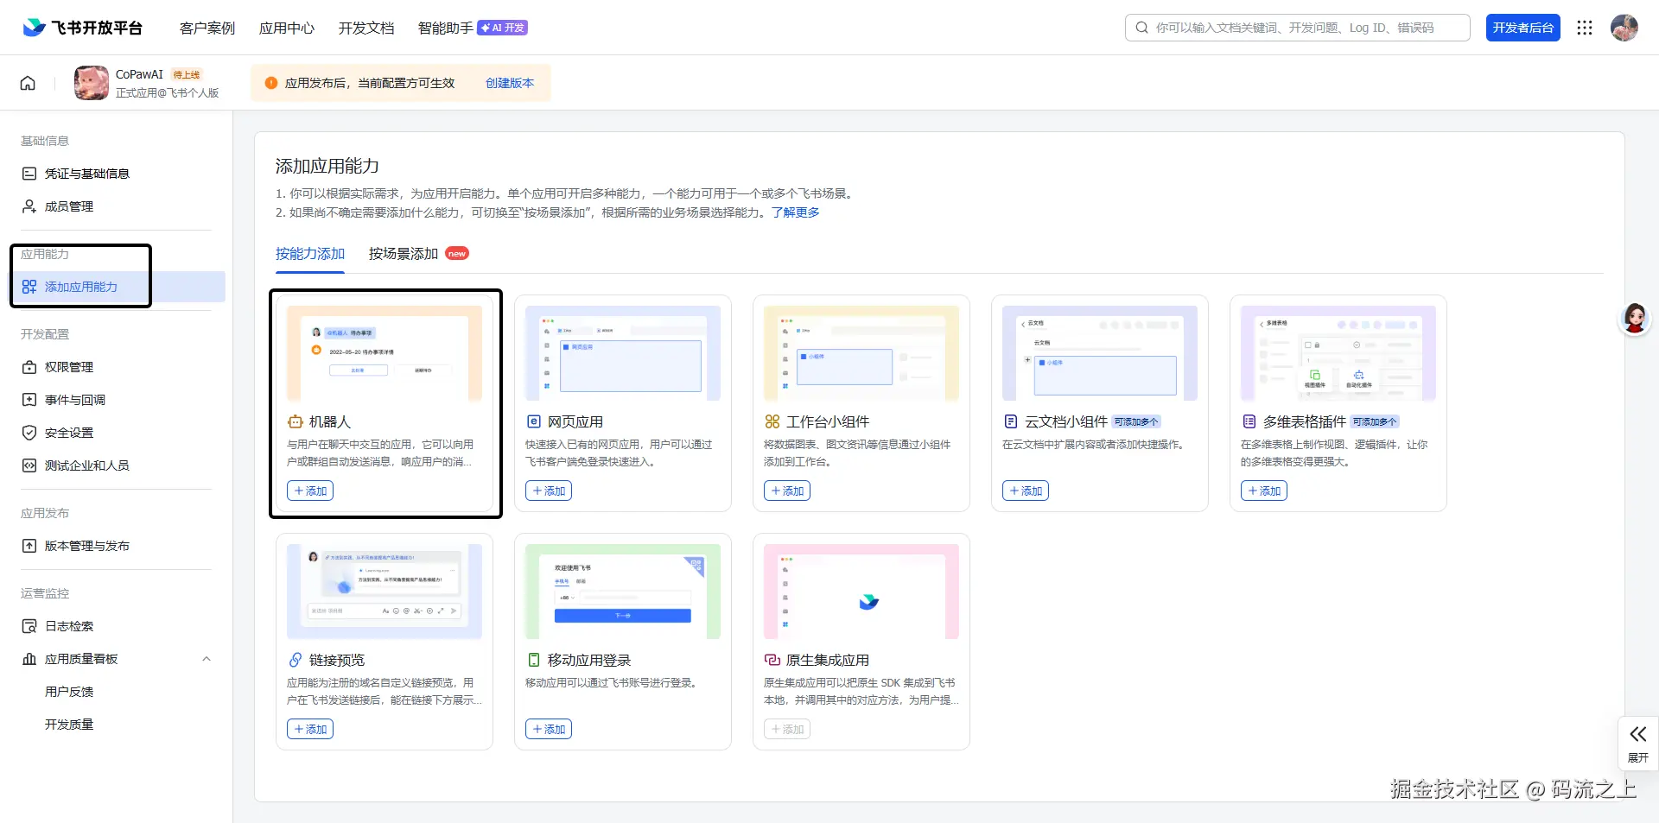
Task: Collapse the 应用质量看板 menu chevron
Action: (207, 659)
